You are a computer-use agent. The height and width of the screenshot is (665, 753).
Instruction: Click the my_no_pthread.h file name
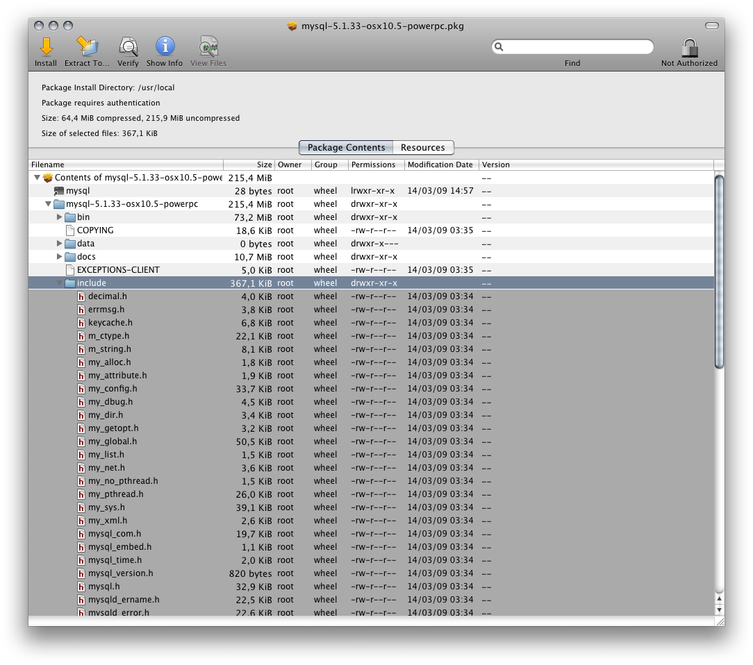point(123,481)
